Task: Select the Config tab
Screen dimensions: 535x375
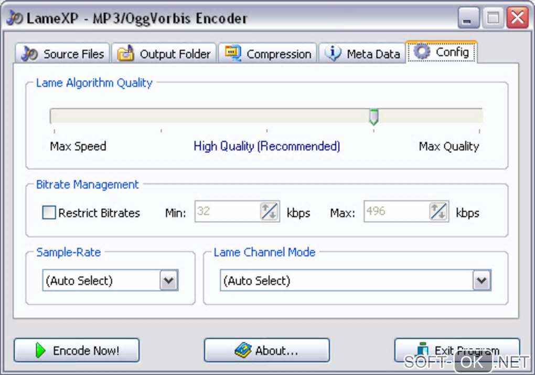Action: tap(442, 52)
